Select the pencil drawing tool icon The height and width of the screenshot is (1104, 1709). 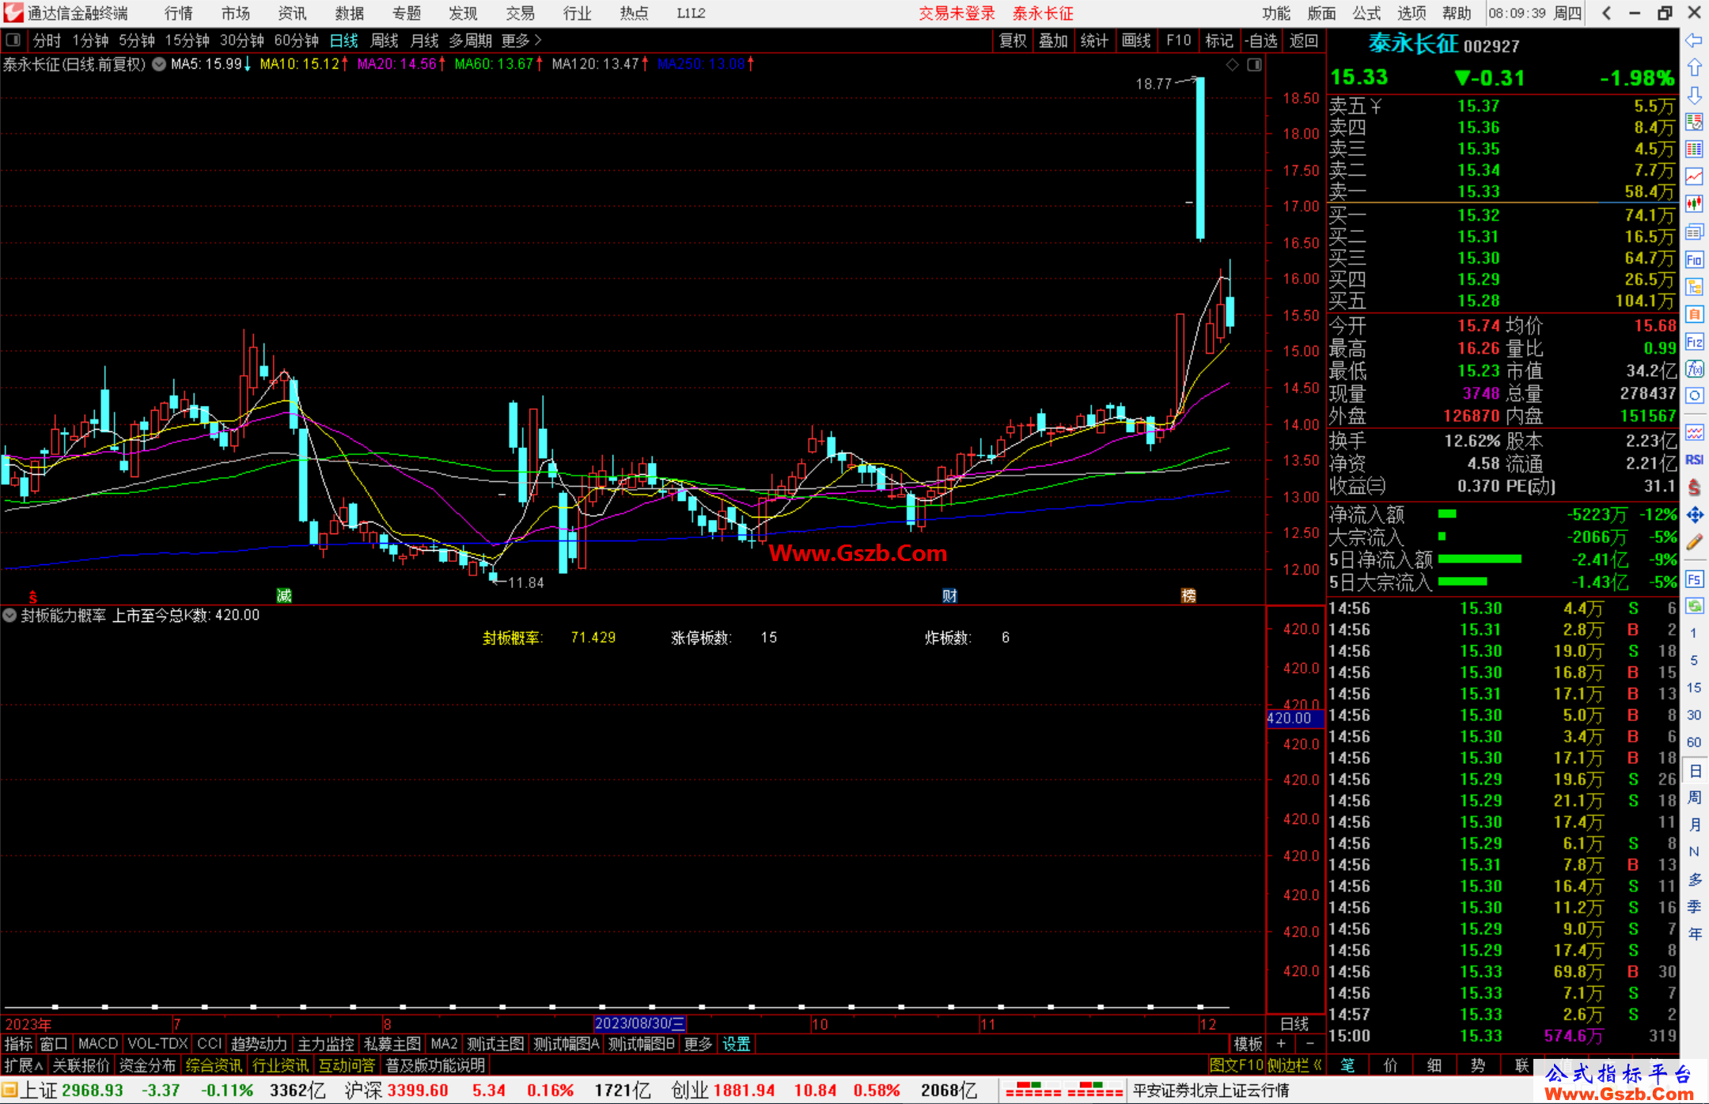tap(1694, 543)
